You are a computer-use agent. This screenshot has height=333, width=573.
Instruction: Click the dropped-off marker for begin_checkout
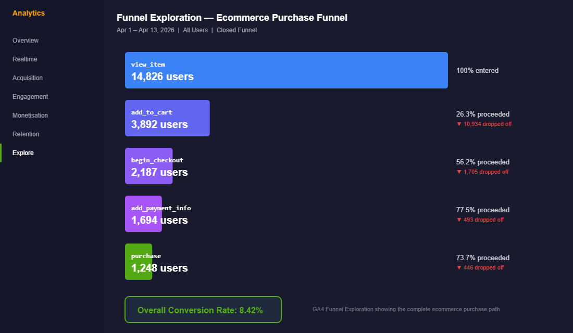tap(482, 172)
